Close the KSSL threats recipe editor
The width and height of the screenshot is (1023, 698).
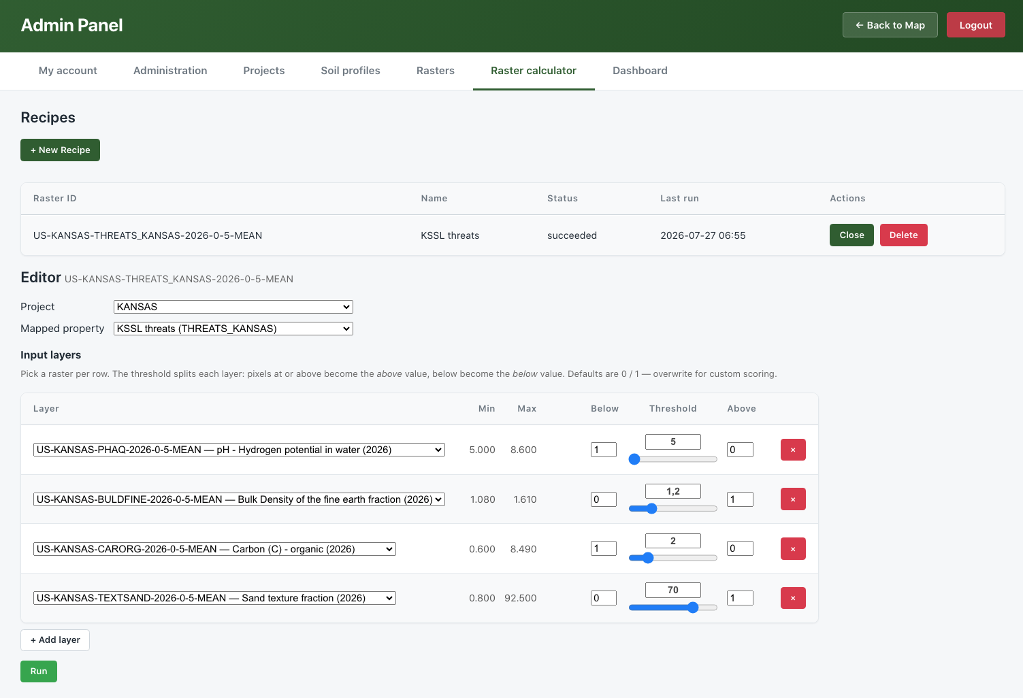[851, 235]
